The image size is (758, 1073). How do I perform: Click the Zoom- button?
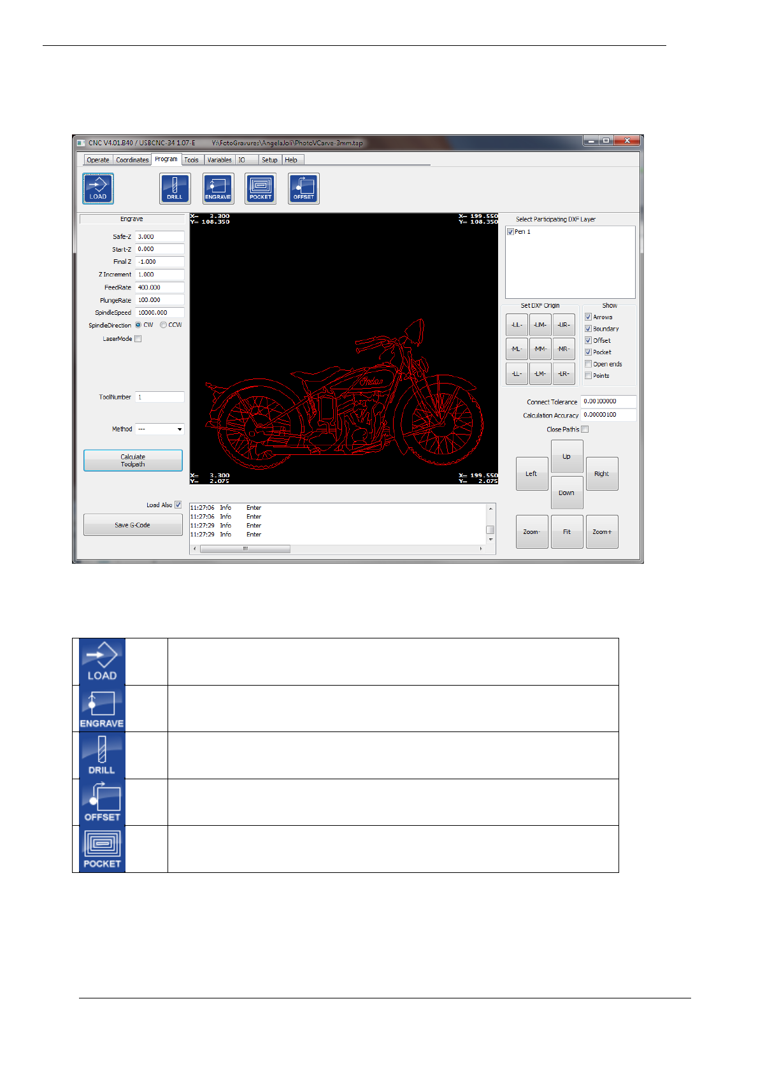click(532, 531)
